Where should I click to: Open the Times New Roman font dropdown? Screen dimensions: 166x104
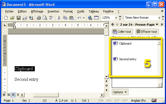point(159,18)
